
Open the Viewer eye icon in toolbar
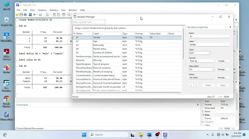pyautogui.click(x=34, y=15)
